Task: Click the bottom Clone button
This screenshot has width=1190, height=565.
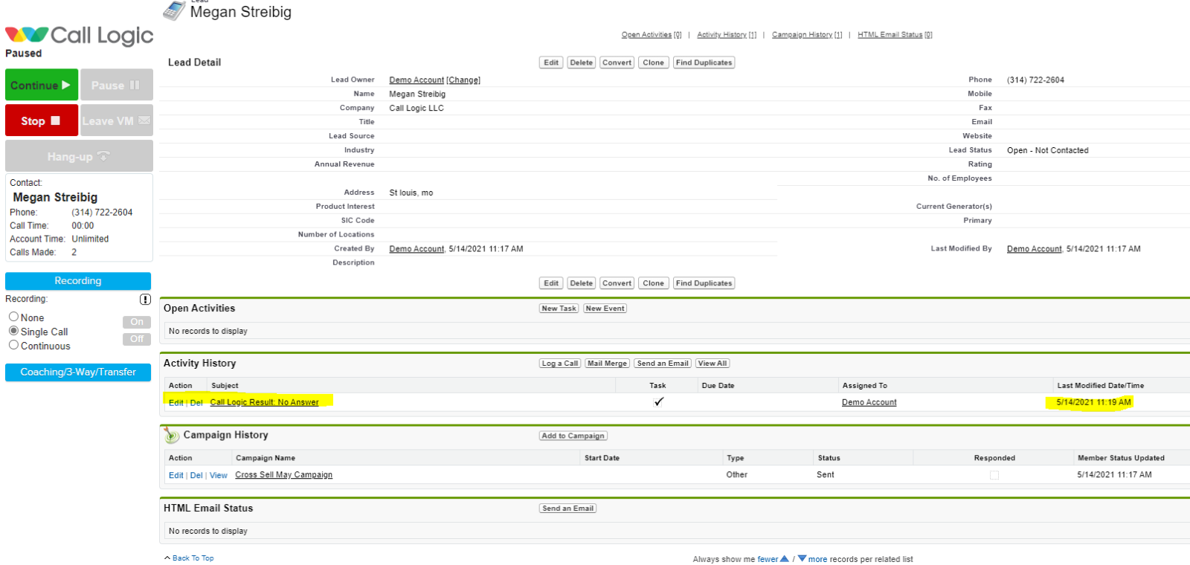Action: click(654, 283)
